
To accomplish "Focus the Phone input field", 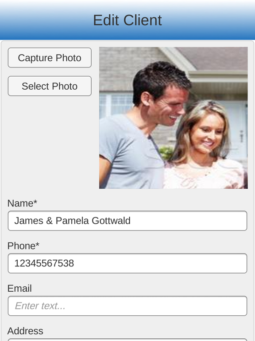I will click(127, 263).
